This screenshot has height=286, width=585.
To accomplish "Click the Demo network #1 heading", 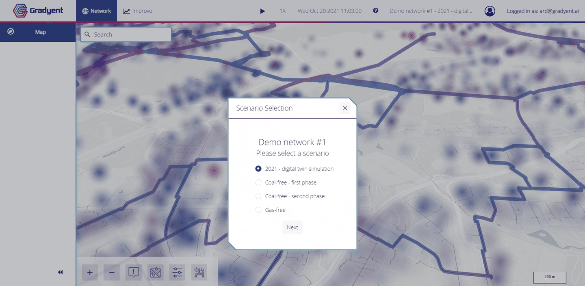I will click(292, 142).
